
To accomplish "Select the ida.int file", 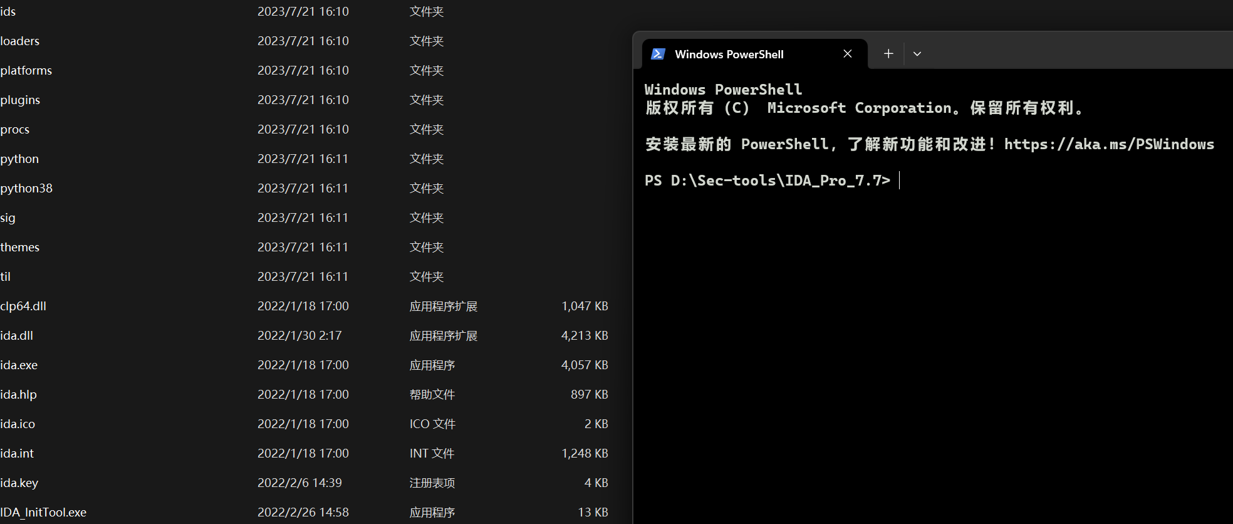I will pos(17,453).
